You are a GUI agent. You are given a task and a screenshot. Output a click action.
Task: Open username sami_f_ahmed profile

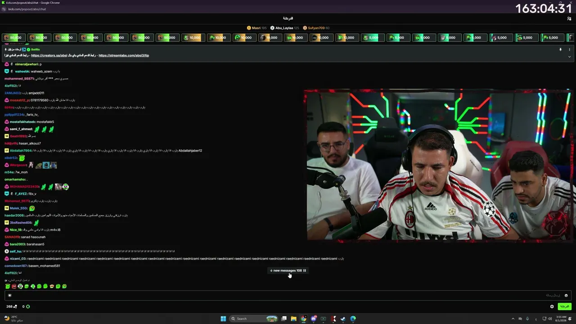21,129
